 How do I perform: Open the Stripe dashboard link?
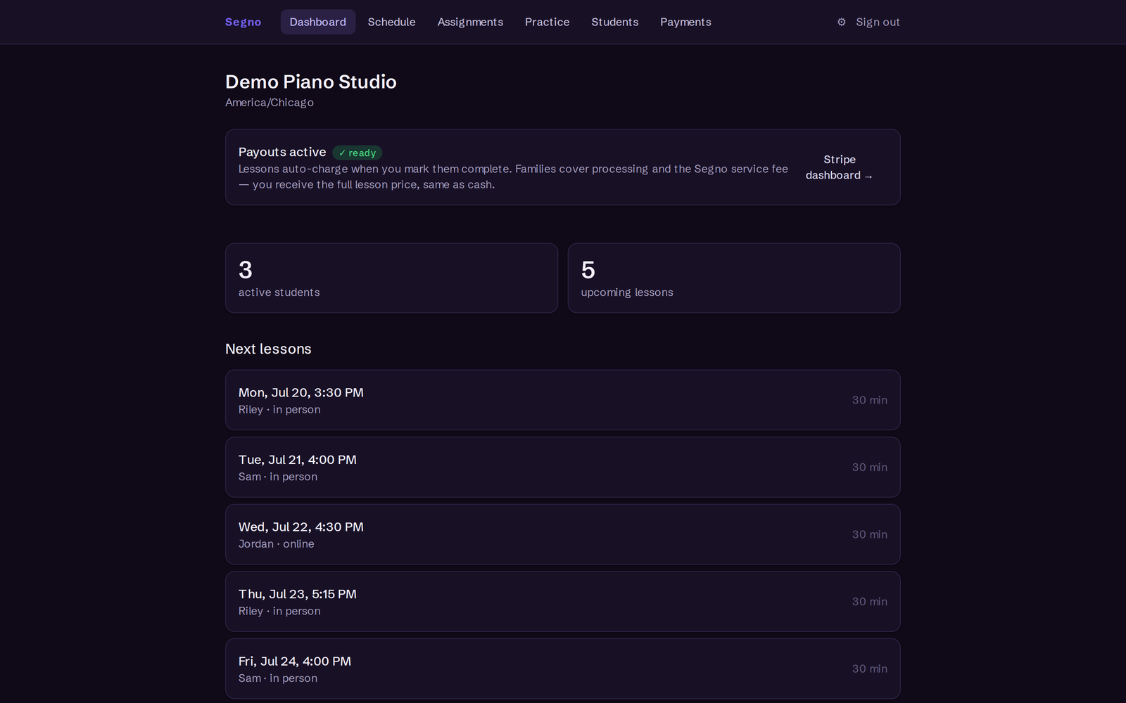point(839,167)
